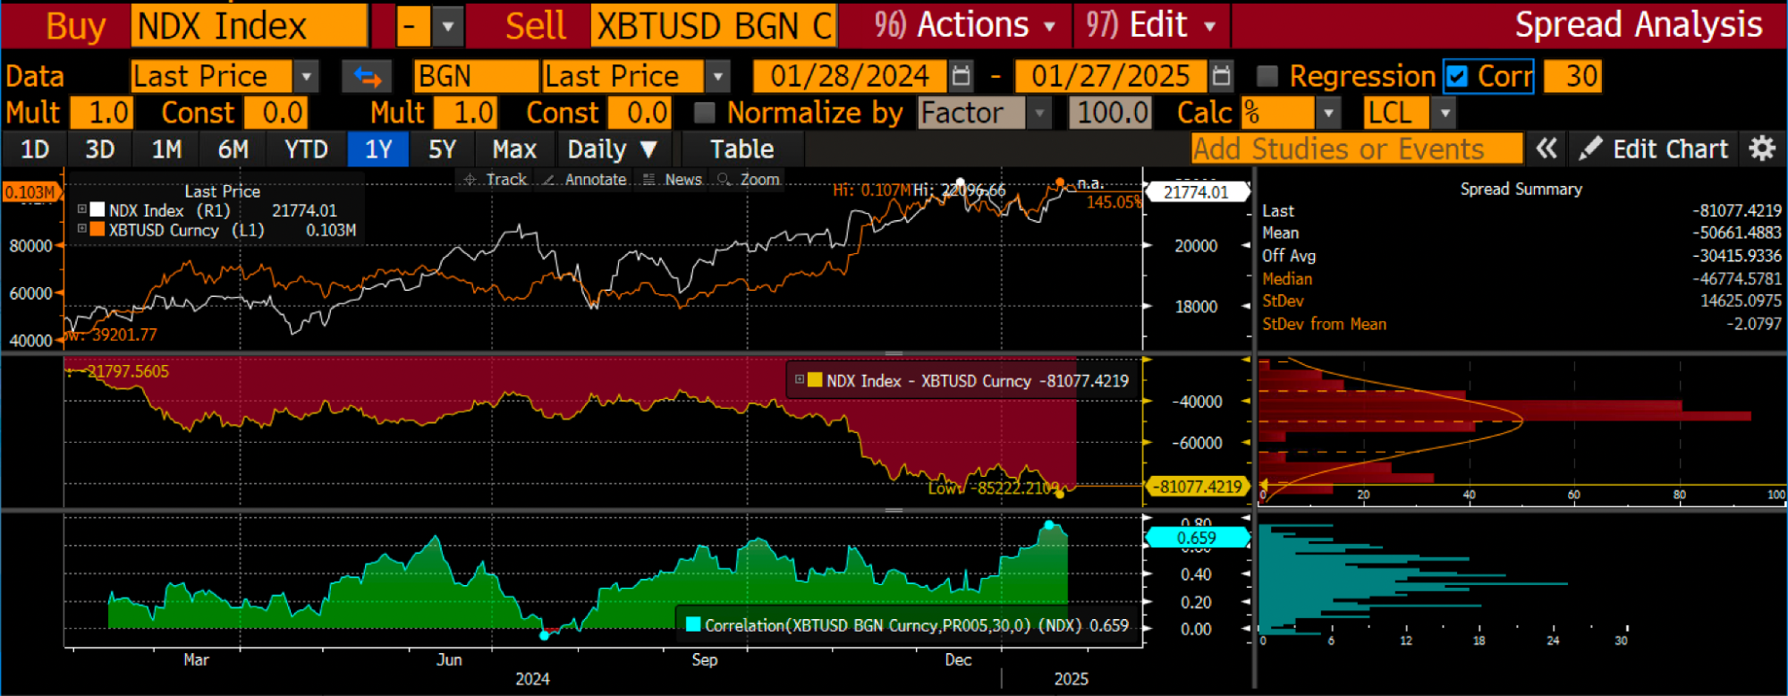Switch to the 5Y time range tab
The height and width of the screenshot is (696, 1788).
coord(442,149)
